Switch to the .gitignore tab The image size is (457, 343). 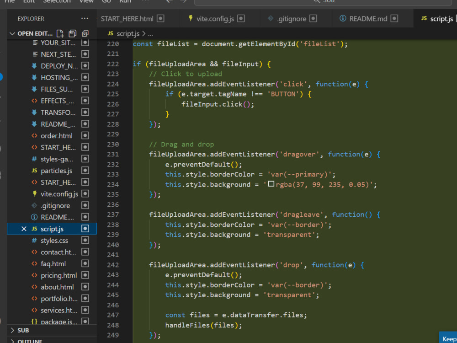[292, 19]
